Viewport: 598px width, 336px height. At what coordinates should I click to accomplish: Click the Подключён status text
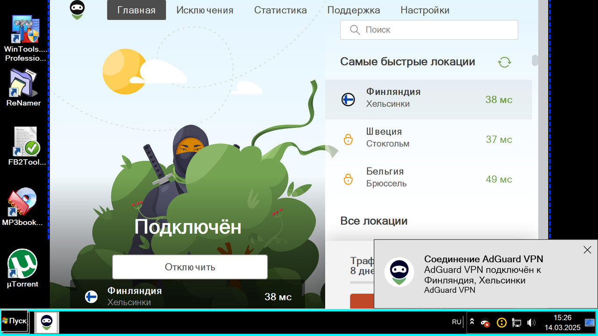(x=188, y=227)
